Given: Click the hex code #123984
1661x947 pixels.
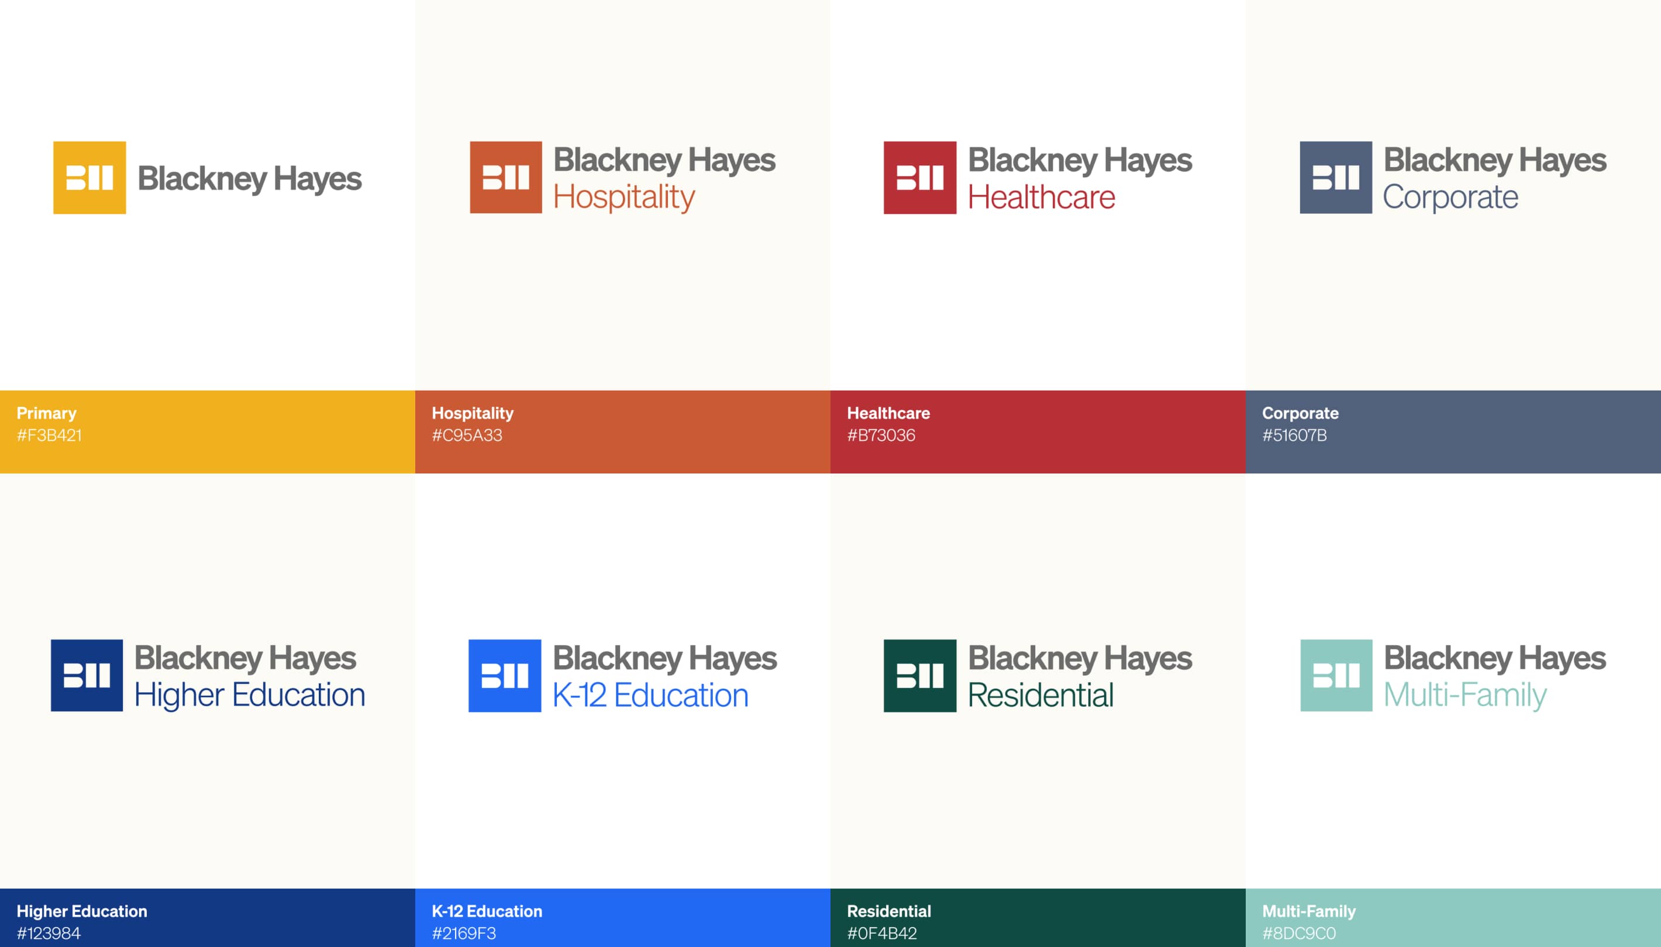Looking at the screenshot, I should click(49, 934).
